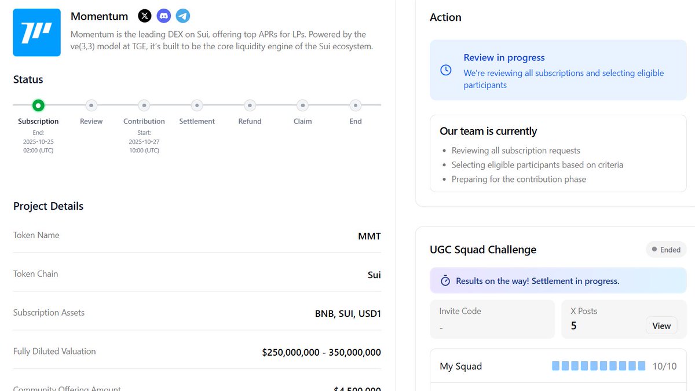The image size is (695, 391).
Task: Click the Momentum logo thumbnail
Action: pyautogui.click(x=36, y=32)
